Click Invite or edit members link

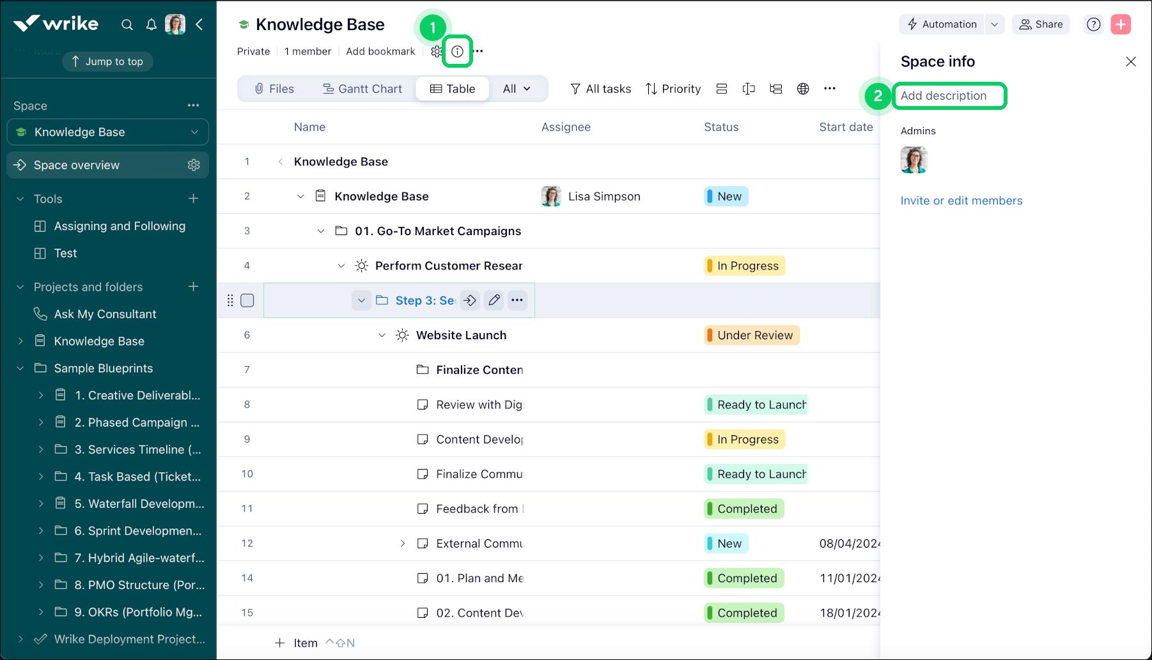[x=961, y=201]
